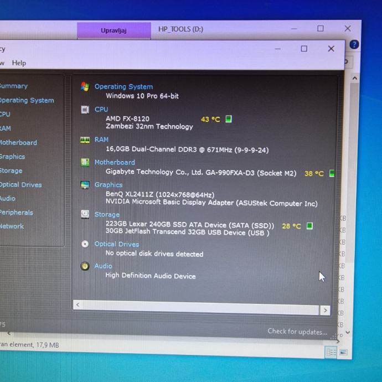Click the horizontal scrollbar right arrow
The width and height of the screenshot is (382, 382).
(x=326, y=311)
